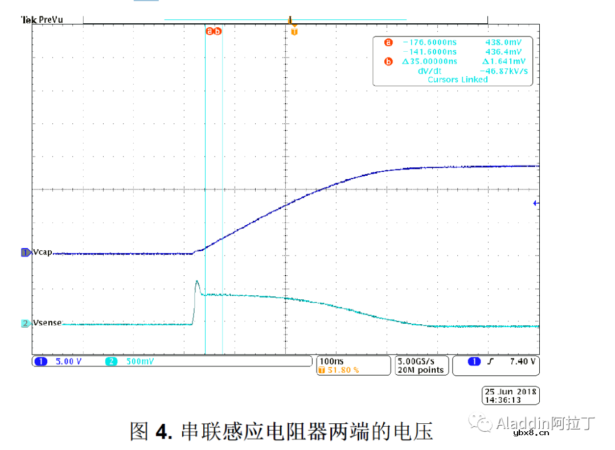
Task: Open the Channel 2 scale 500mV control
Action: [x=141, y=361]
